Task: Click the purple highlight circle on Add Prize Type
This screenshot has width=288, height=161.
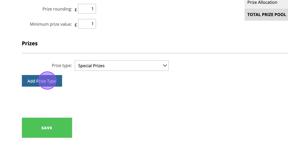Action: pos(47,80)
